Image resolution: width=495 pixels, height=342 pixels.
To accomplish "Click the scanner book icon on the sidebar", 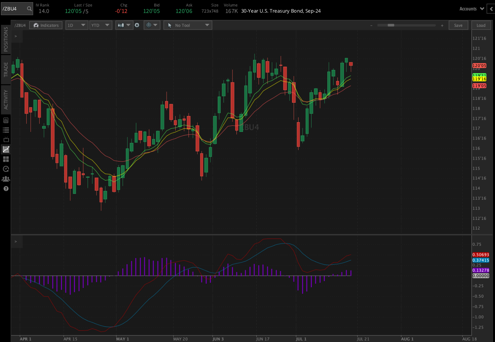I will [6, 120].
